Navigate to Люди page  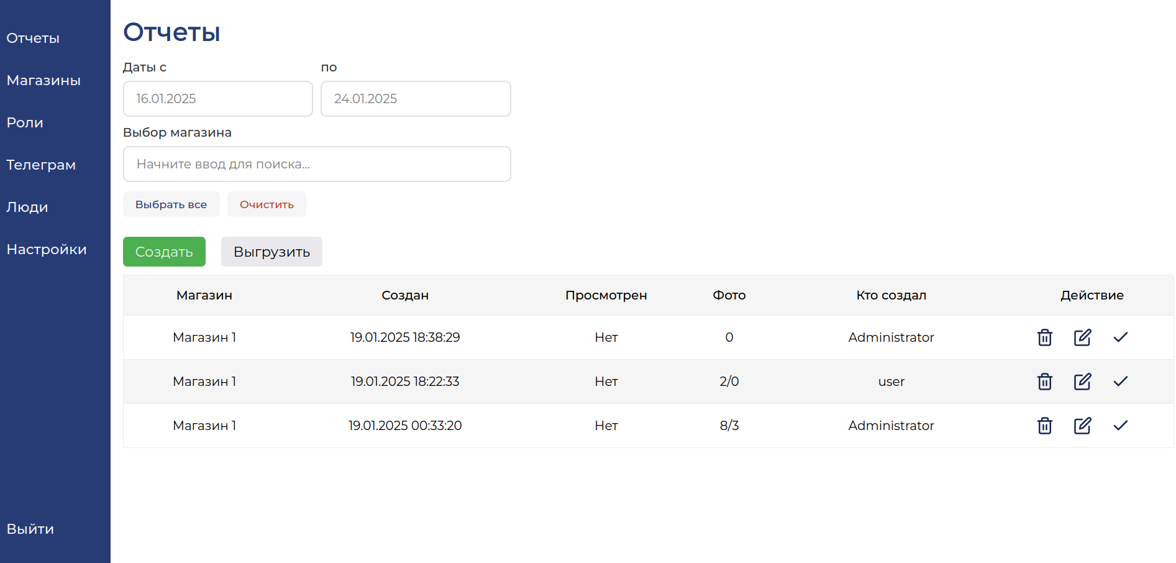click(27, 207)
